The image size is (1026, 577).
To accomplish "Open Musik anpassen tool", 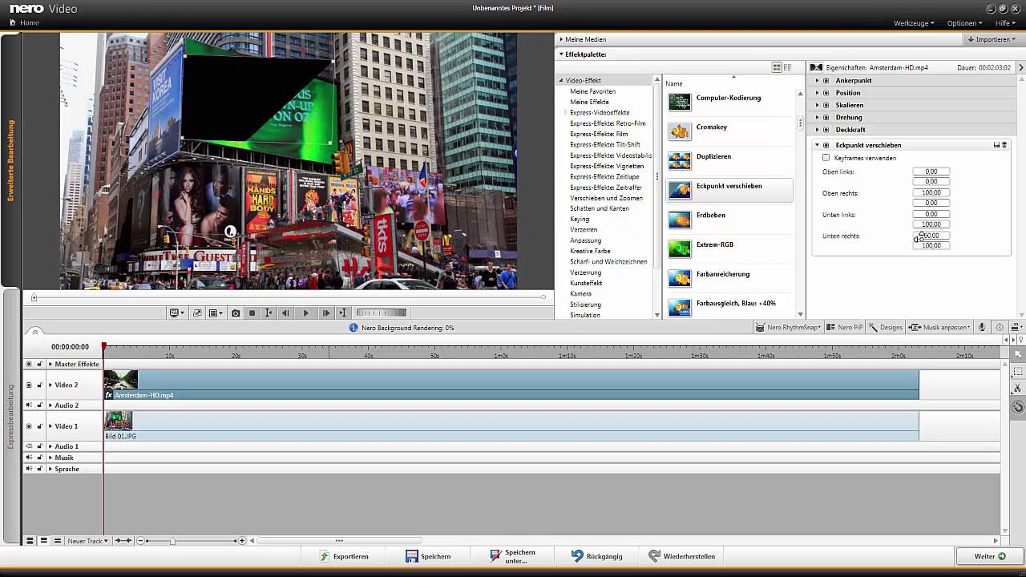I will [941, 327].
